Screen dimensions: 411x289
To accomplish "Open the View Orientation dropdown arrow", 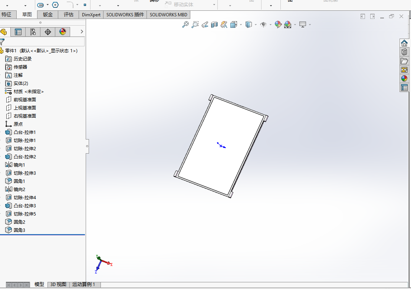I will [x=241, y=24].
